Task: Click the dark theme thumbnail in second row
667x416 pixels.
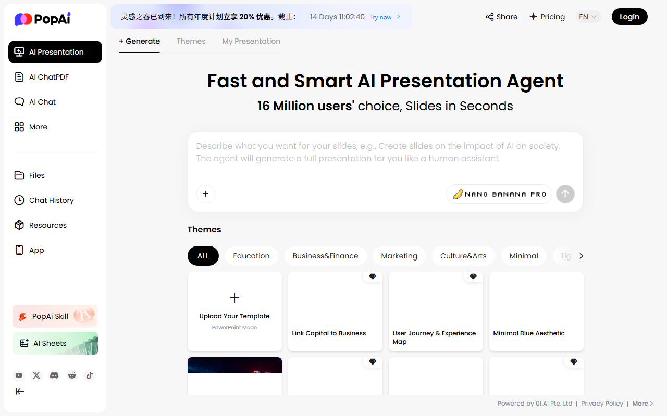Action: [x=234, y=365]
